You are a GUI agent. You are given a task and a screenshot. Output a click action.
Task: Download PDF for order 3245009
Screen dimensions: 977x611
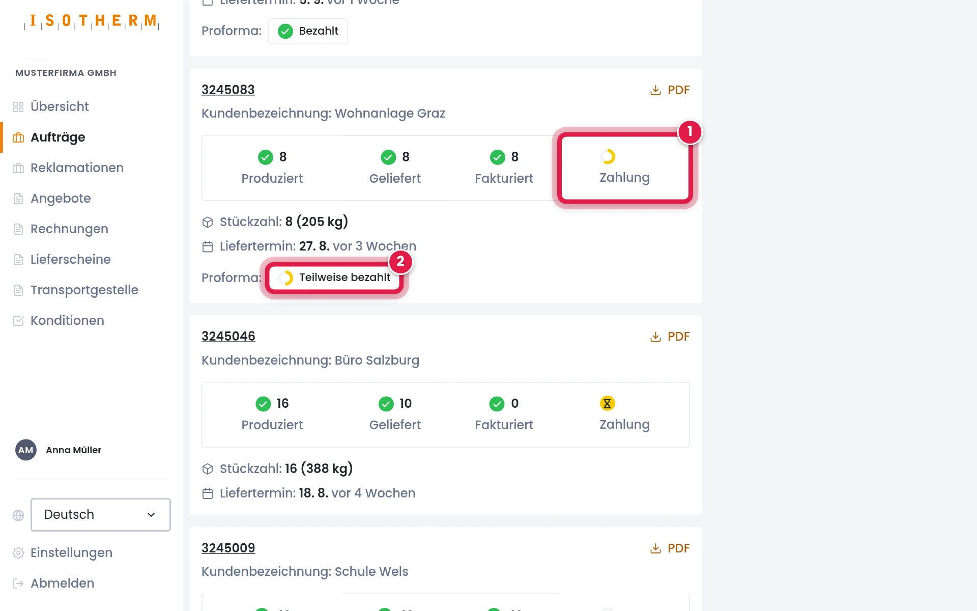(670, 548)
